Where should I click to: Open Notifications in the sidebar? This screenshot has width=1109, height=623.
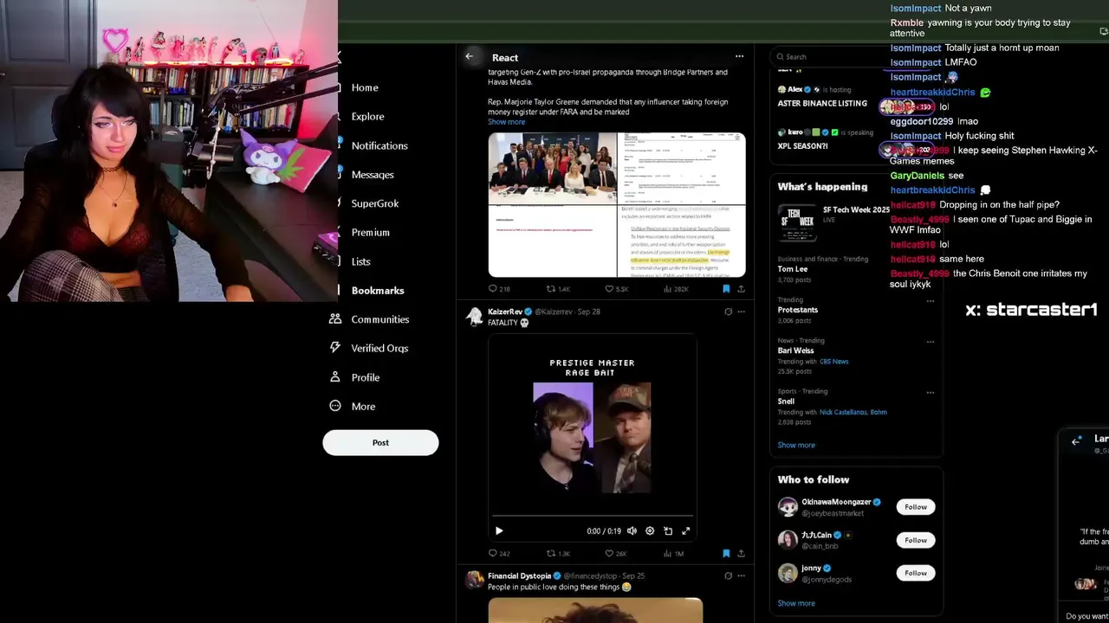[379, 145]
